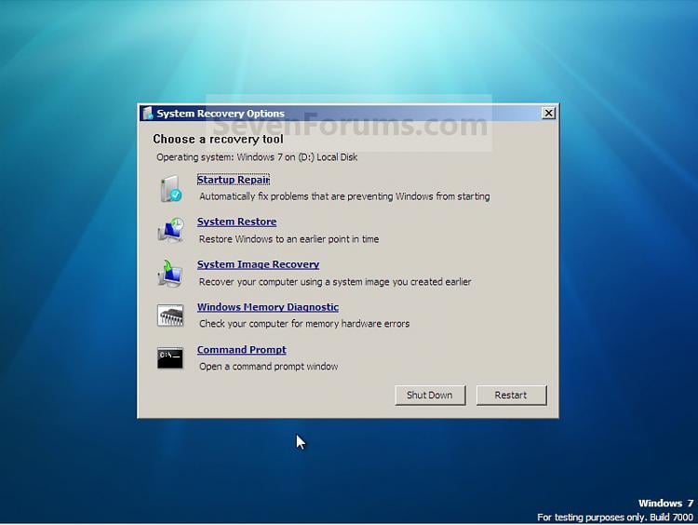Click the System Image Recovery monitor icon

point(170,273)
